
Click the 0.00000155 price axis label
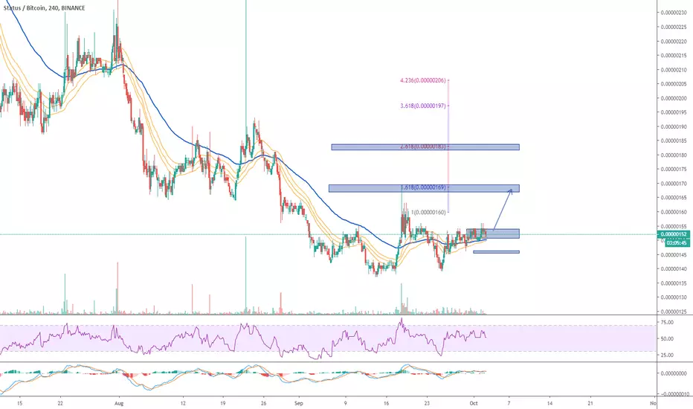(x=674, y=226)
